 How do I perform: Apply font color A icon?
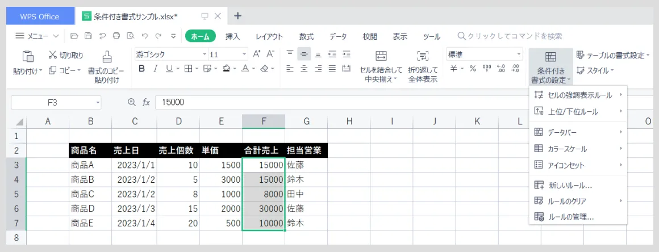tap(245, 69)
